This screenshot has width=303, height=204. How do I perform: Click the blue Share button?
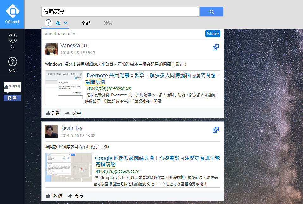point(213,34)
